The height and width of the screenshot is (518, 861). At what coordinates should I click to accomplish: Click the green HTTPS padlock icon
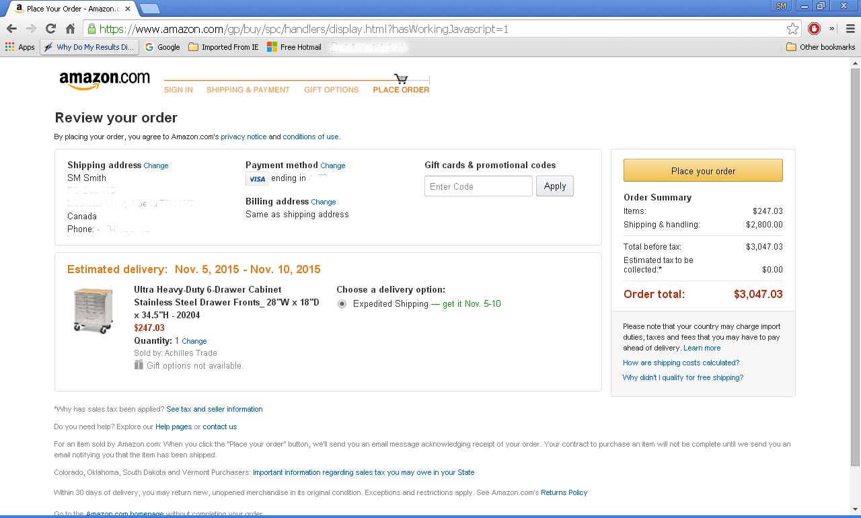[x=91, y=29]
